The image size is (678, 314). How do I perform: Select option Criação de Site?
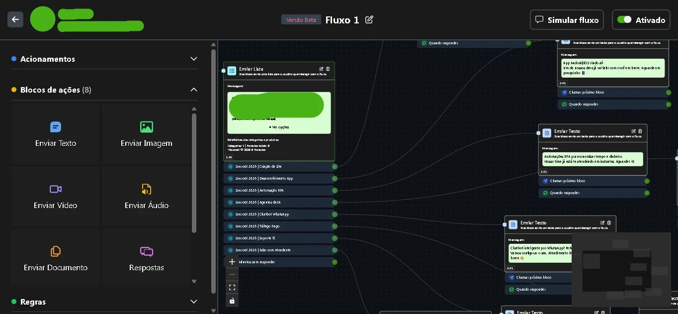[x=280, y=167]
